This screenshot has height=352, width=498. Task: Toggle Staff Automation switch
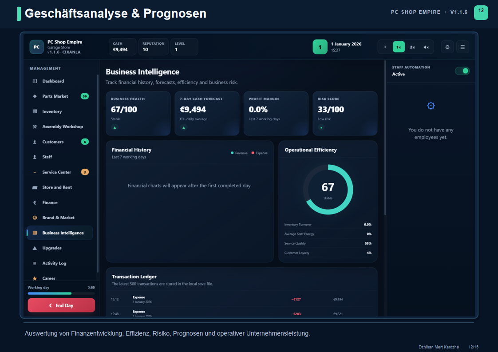point(462,71)
